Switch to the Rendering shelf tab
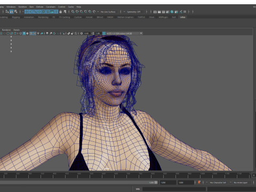This screenshot has width=256, height=192. (43, 17)
